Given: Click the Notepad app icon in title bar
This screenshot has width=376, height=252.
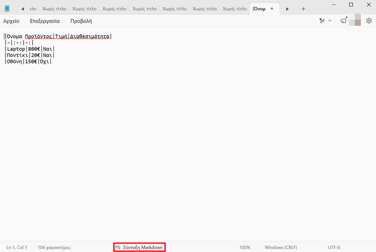Looking at the screenshot, I should tap(7, 9).
